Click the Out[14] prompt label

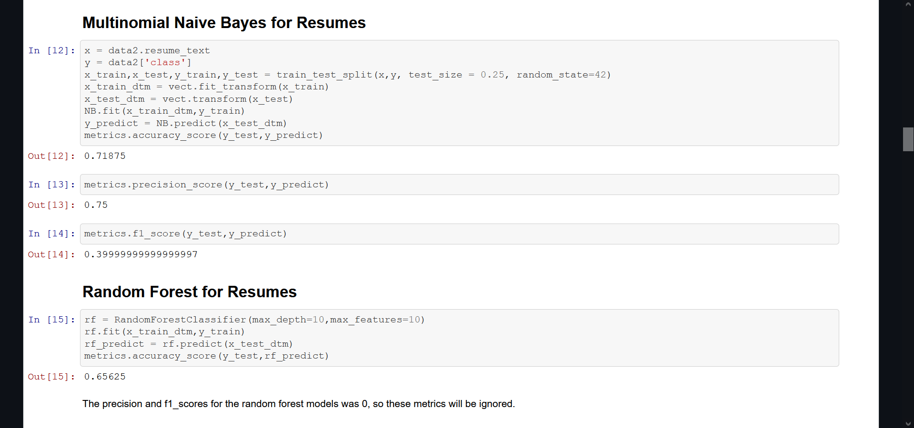(51, 254)
